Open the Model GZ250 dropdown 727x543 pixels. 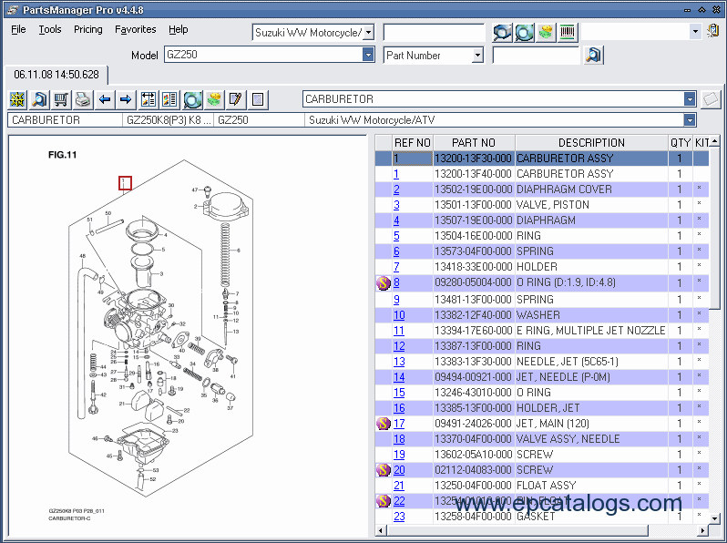368,55
